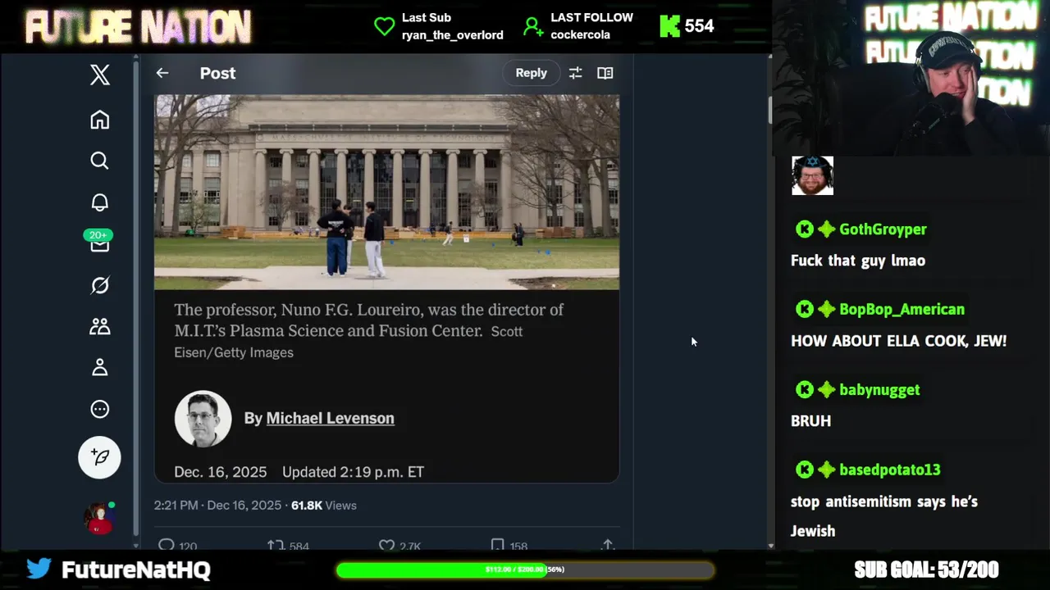
Task: Click the X logo icon
Action: (x=99, y=75)
